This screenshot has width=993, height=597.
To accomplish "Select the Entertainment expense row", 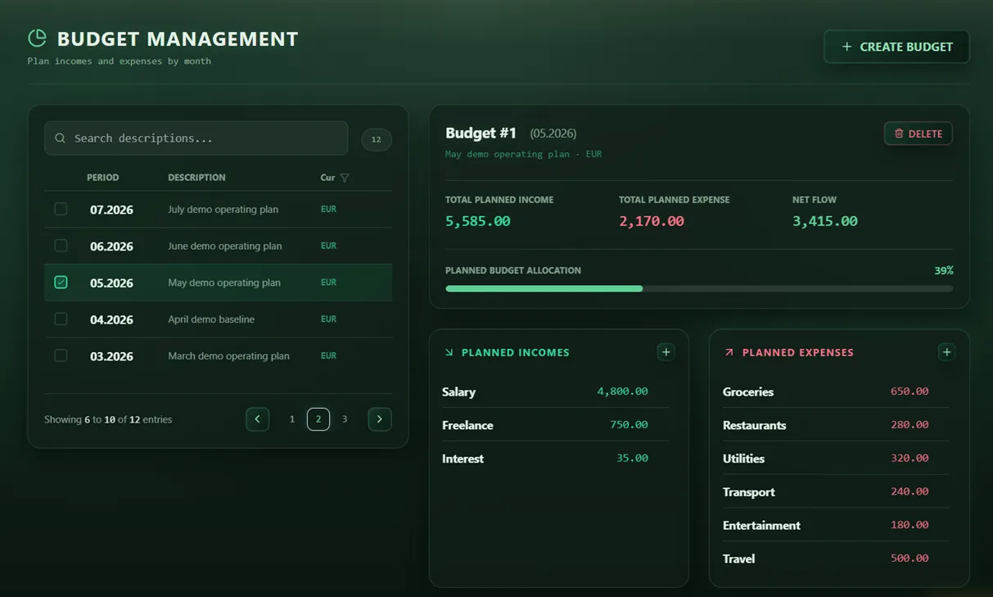I will 836,525.
